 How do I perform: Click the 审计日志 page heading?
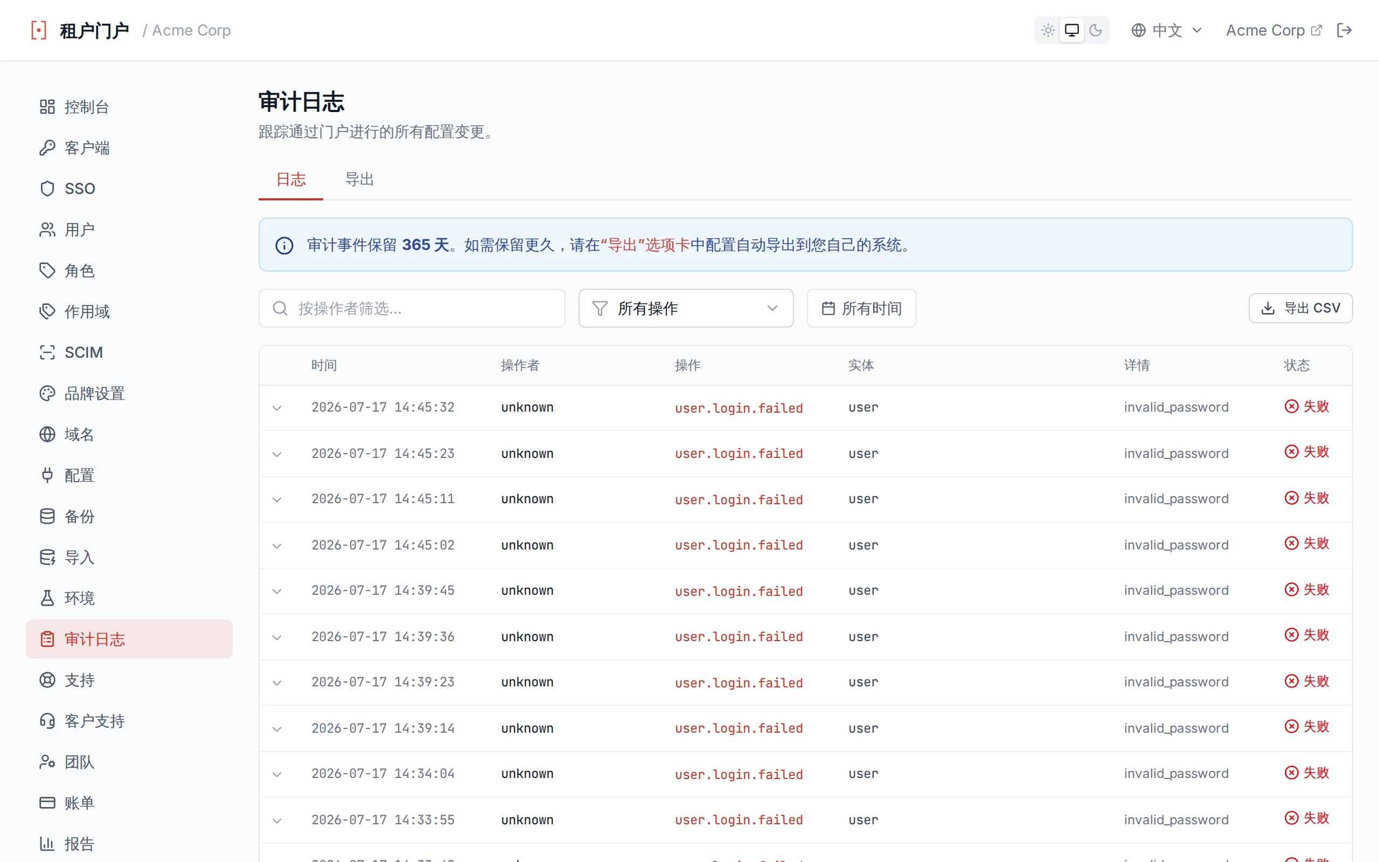pos(302,101)
